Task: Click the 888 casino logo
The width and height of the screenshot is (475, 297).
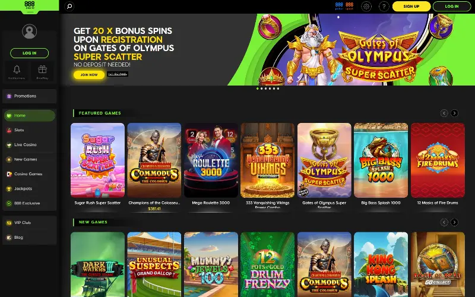Action: click(x=29, y=6)
